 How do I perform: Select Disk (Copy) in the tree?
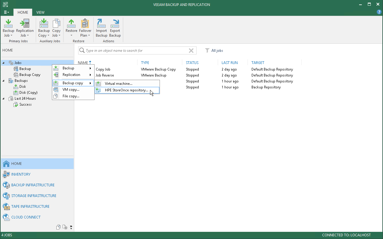[28, 93]
